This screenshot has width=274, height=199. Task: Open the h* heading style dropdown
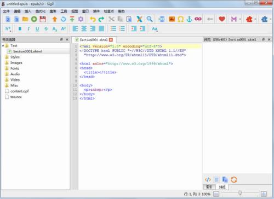(x=8, y=29)
